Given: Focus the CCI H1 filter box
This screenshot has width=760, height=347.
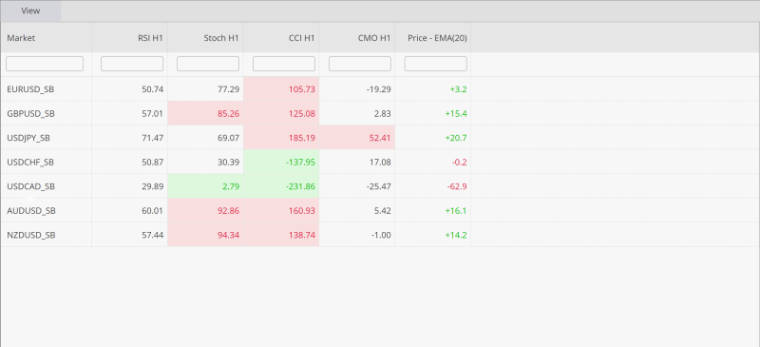Looking at the screenshot, I should click(x=284, y=64).
